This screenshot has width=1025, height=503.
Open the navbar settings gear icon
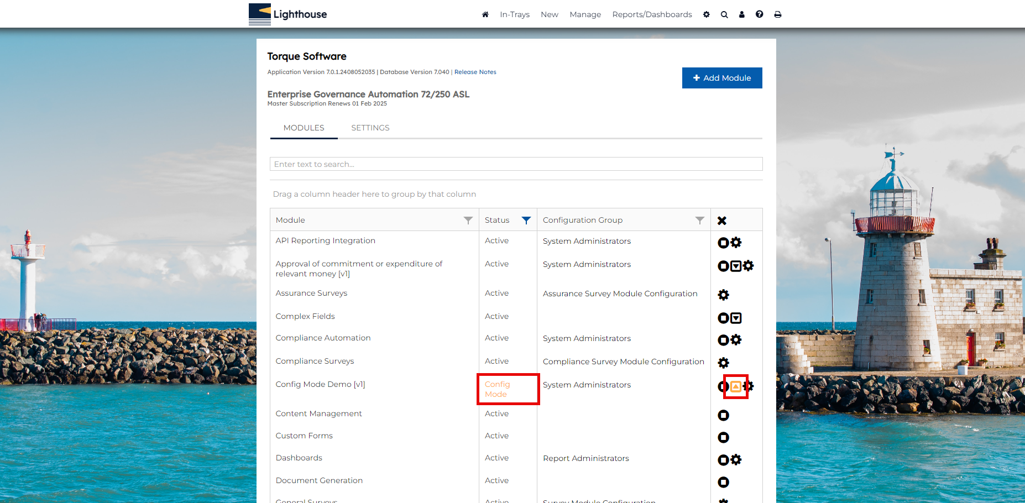click(x=707, y=14)
